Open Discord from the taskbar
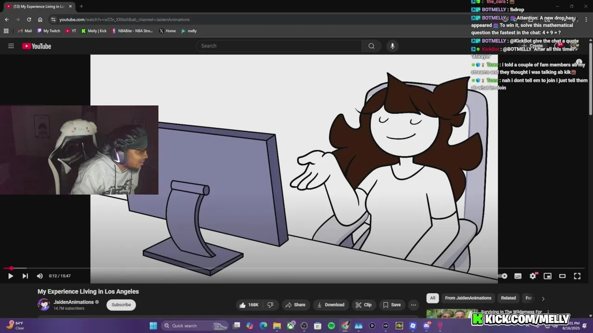 [x=427, y=326]
